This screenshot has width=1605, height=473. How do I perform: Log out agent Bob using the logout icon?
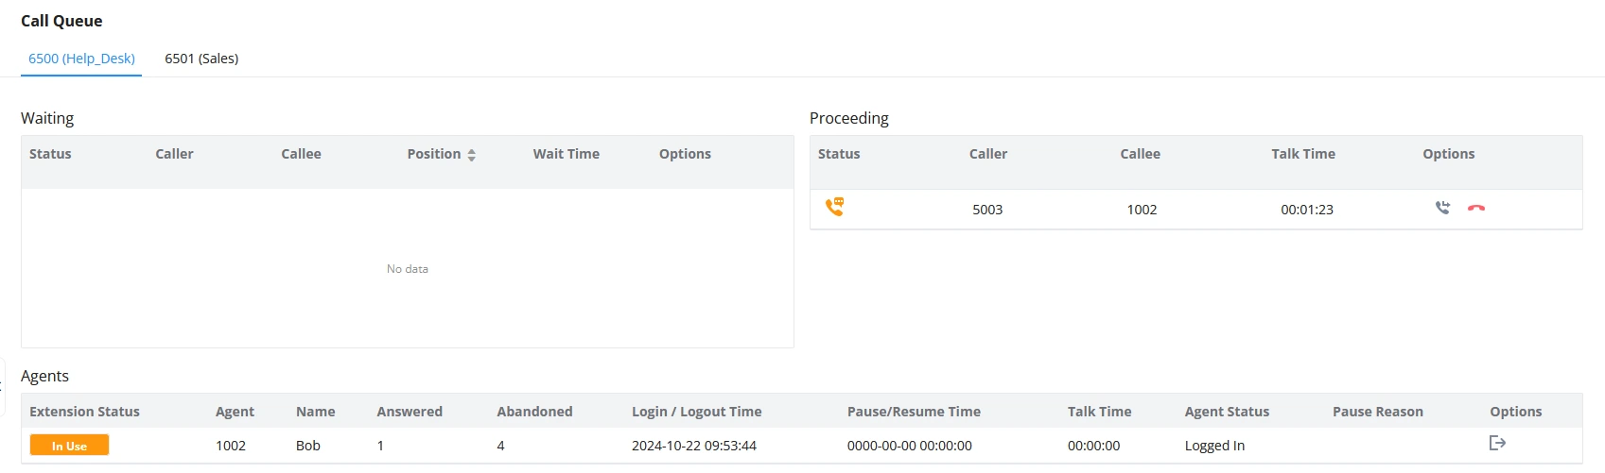[x=1497, y=443]
